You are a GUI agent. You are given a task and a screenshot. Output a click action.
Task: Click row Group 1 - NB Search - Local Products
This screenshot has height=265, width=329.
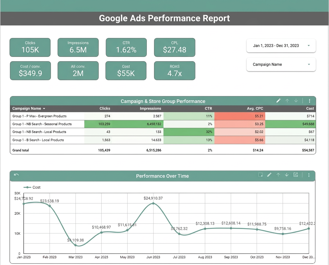coord(163,132)
